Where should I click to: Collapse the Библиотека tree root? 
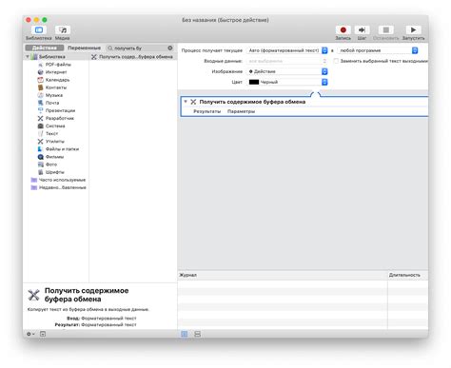pyautogui.click(x=28, y=57)
